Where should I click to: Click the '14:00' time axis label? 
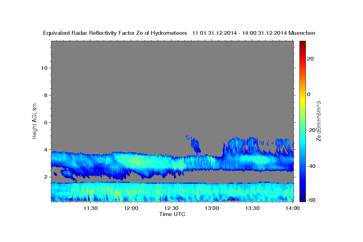[x=293, y=208]
